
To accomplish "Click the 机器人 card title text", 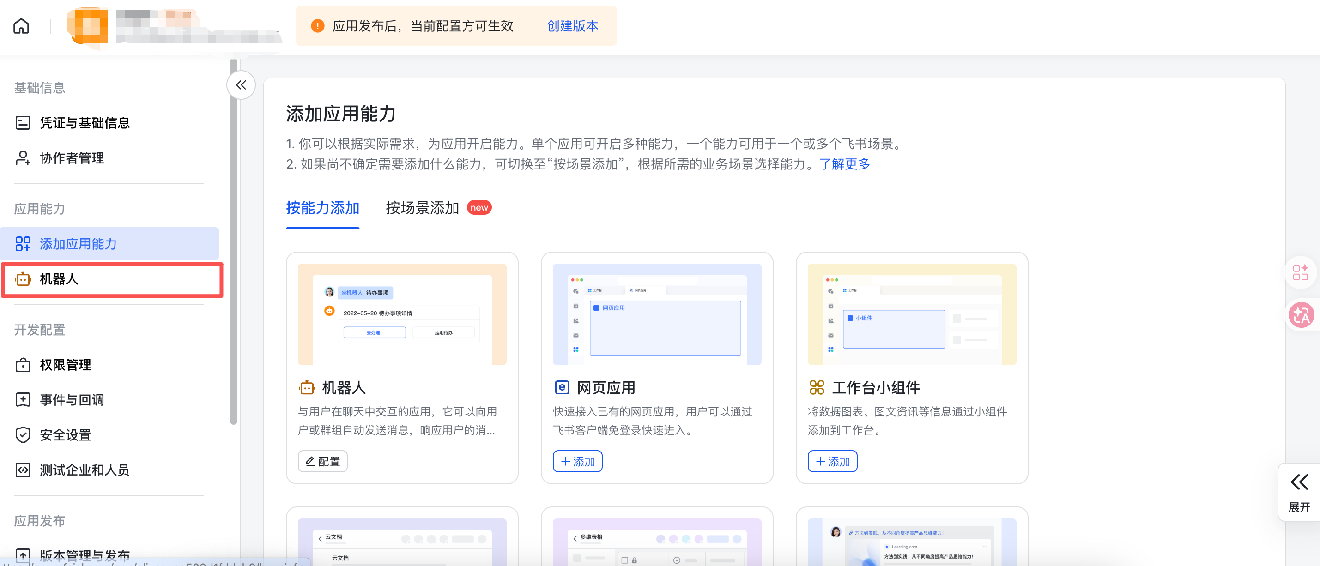I will (344, 388).
